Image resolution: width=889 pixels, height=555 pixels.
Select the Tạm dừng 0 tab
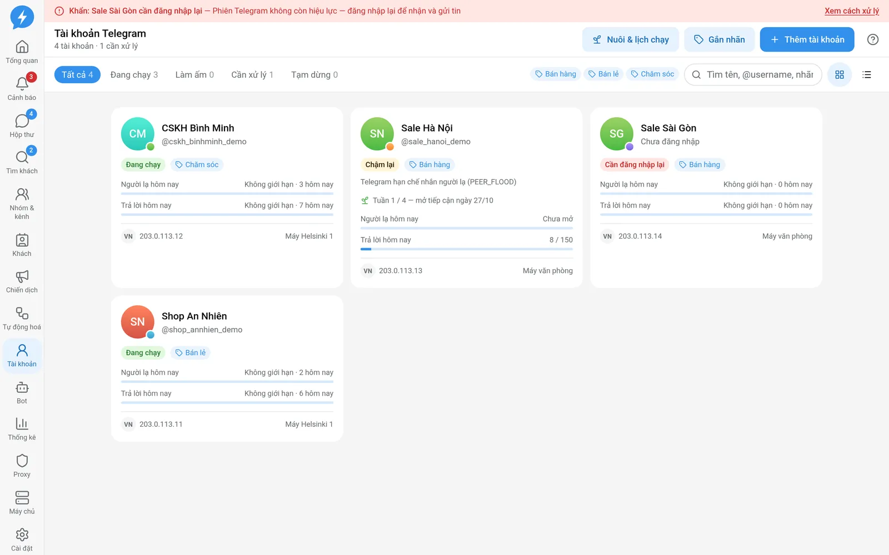click(314, 74)
